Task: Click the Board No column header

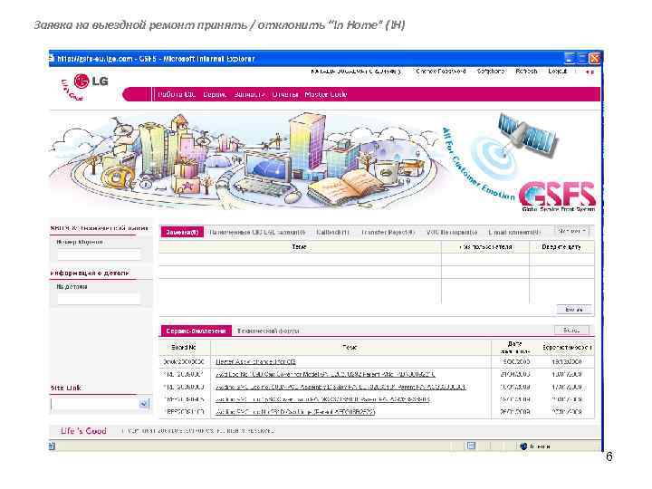Action: 184,347
